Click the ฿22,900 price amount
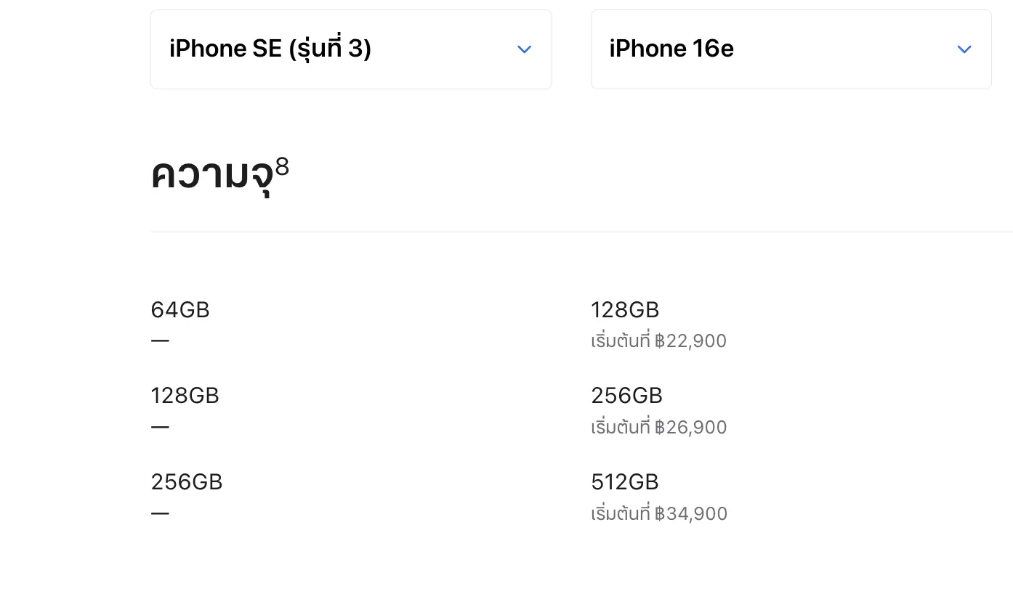1013x607 pixels. click(x=690, y=341)
